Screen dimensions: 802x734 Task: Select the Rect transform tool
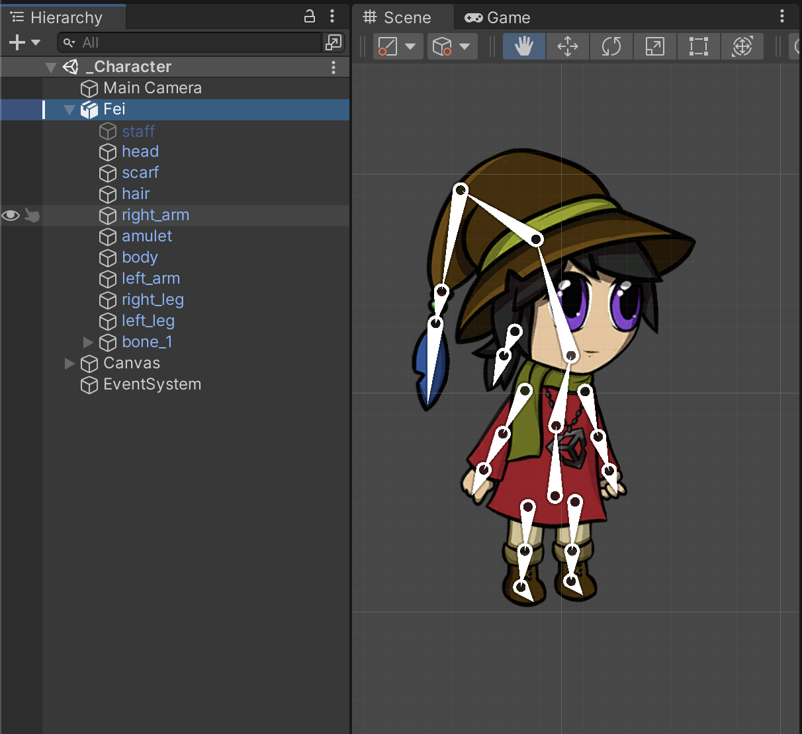pos(698,46)
